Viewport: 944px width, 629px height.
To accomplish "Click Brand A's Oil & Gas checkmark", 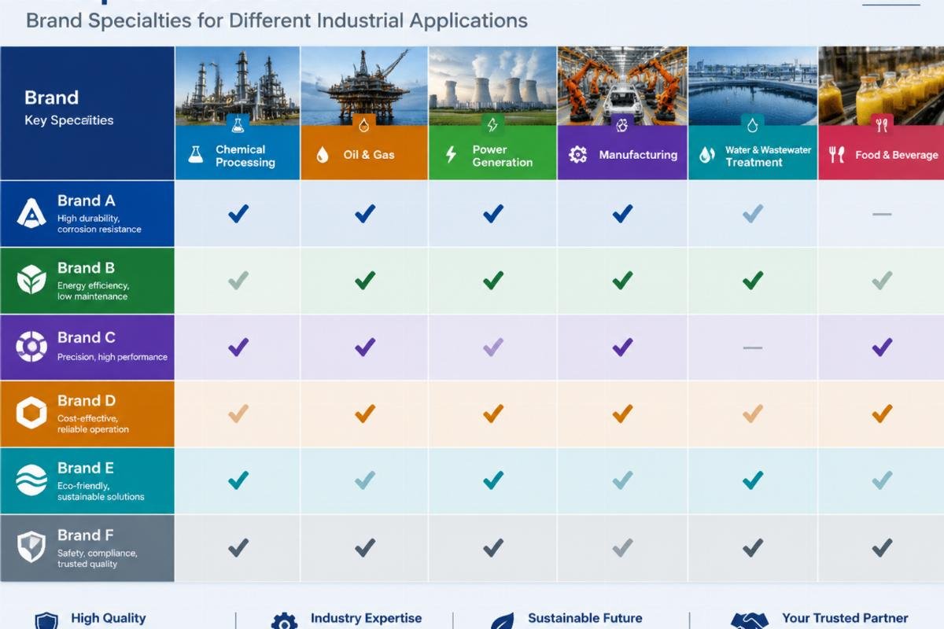I will (x=364, y=213).
